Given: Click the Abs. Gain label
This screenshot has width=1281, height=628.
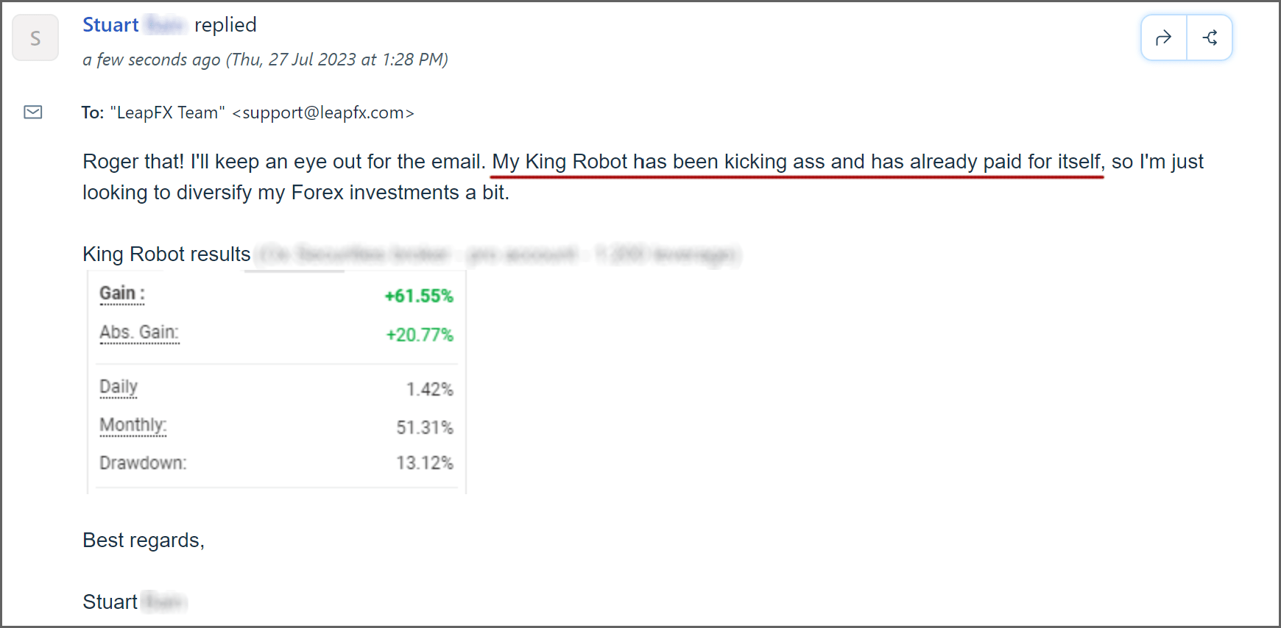Looking at the screenshot, I should [139, 332].
